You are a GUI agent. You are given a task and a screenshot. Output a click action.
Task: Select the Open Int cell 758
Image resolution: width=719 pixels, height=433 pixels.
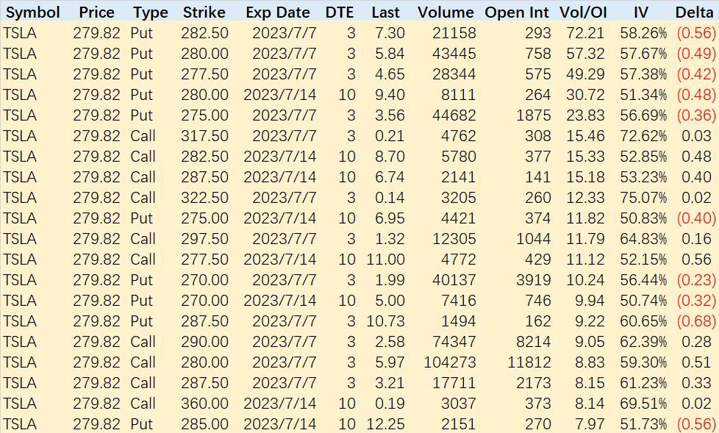pyautogui.click(x=538, y=54)
